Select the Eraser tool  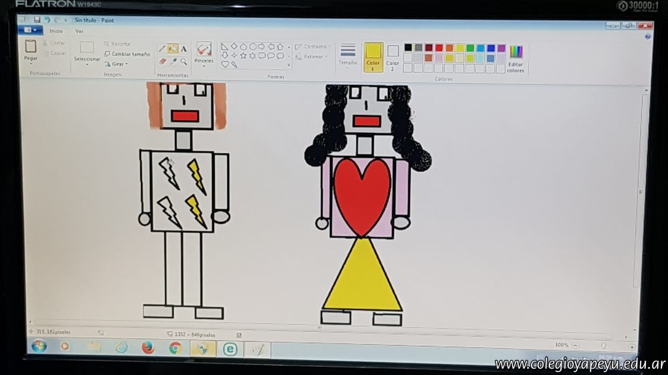(x=162, y=61)
